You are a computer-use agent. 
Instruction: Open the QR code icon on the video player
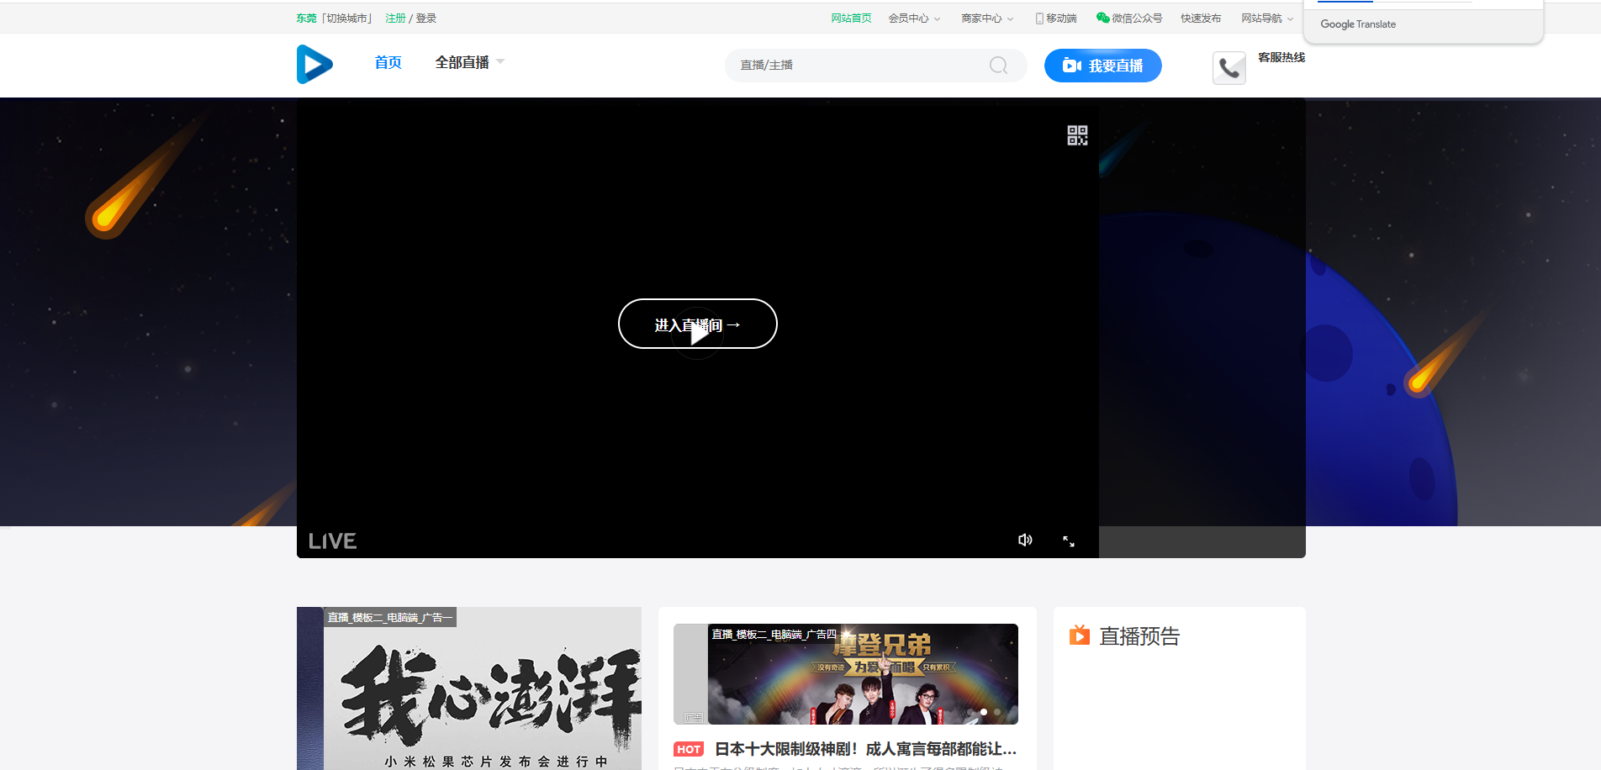click(x=1076, y=134)
